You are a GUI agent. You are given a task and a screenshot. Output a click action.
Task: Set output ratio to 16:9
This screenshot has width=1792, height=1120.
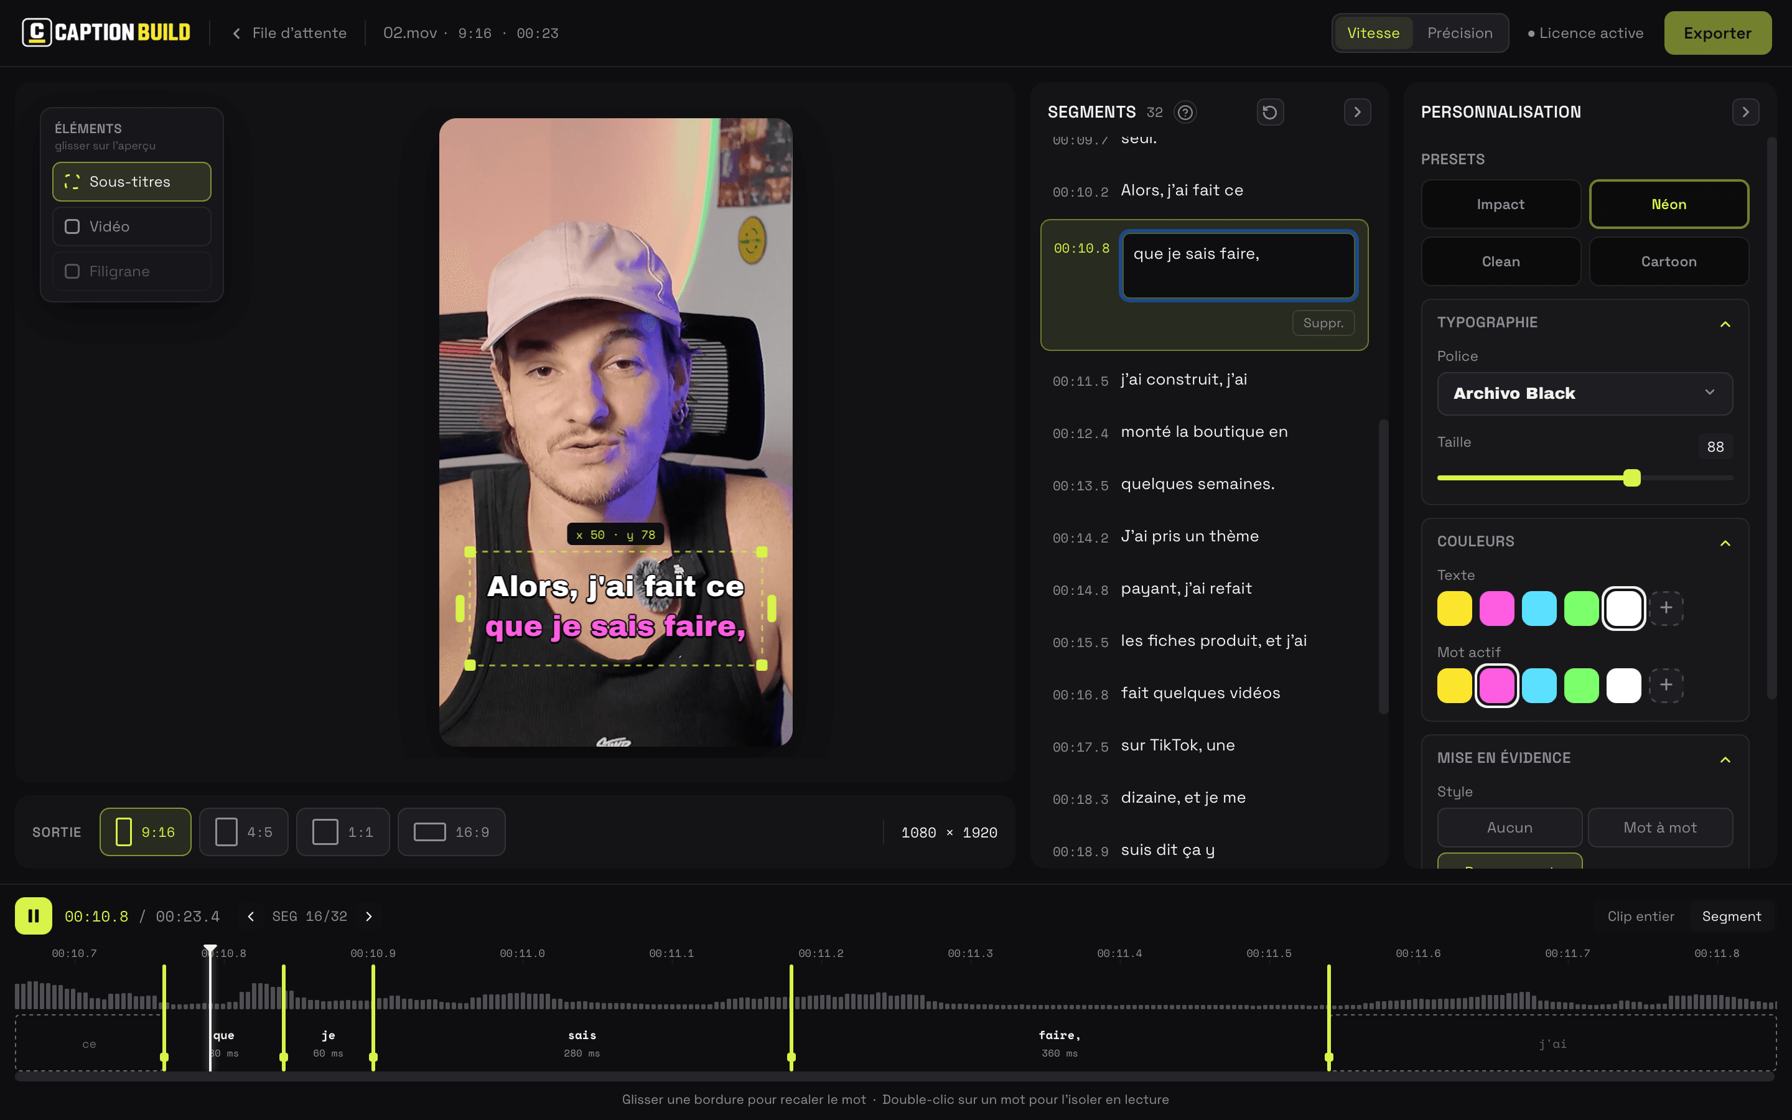(x=452, y=832)
